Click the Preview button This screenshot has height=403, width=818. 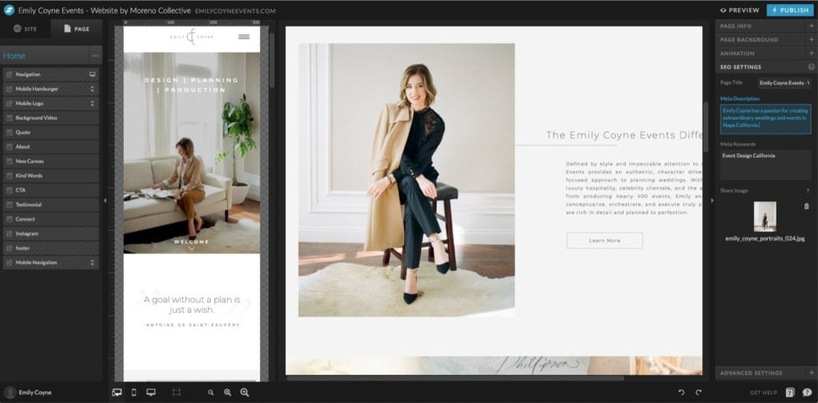coord(740,10)
